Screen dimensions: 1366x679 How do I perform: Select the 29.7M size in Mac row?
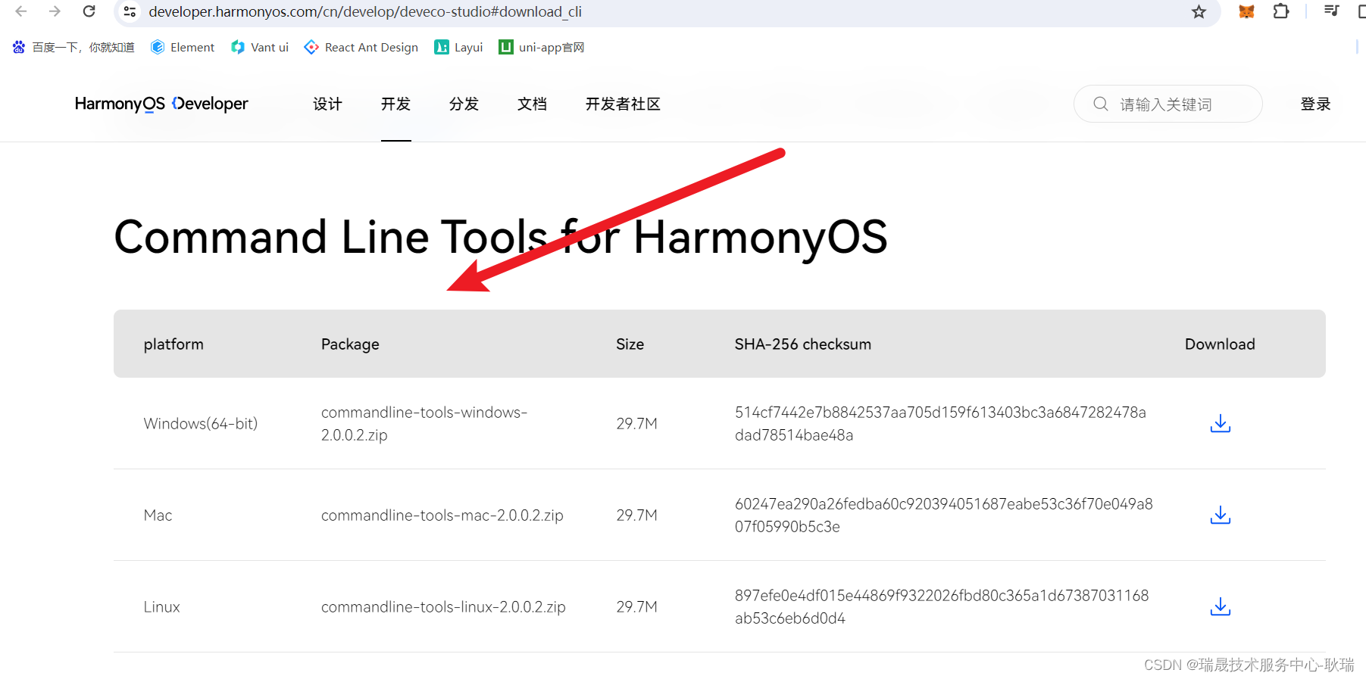[x=636, y=515]
